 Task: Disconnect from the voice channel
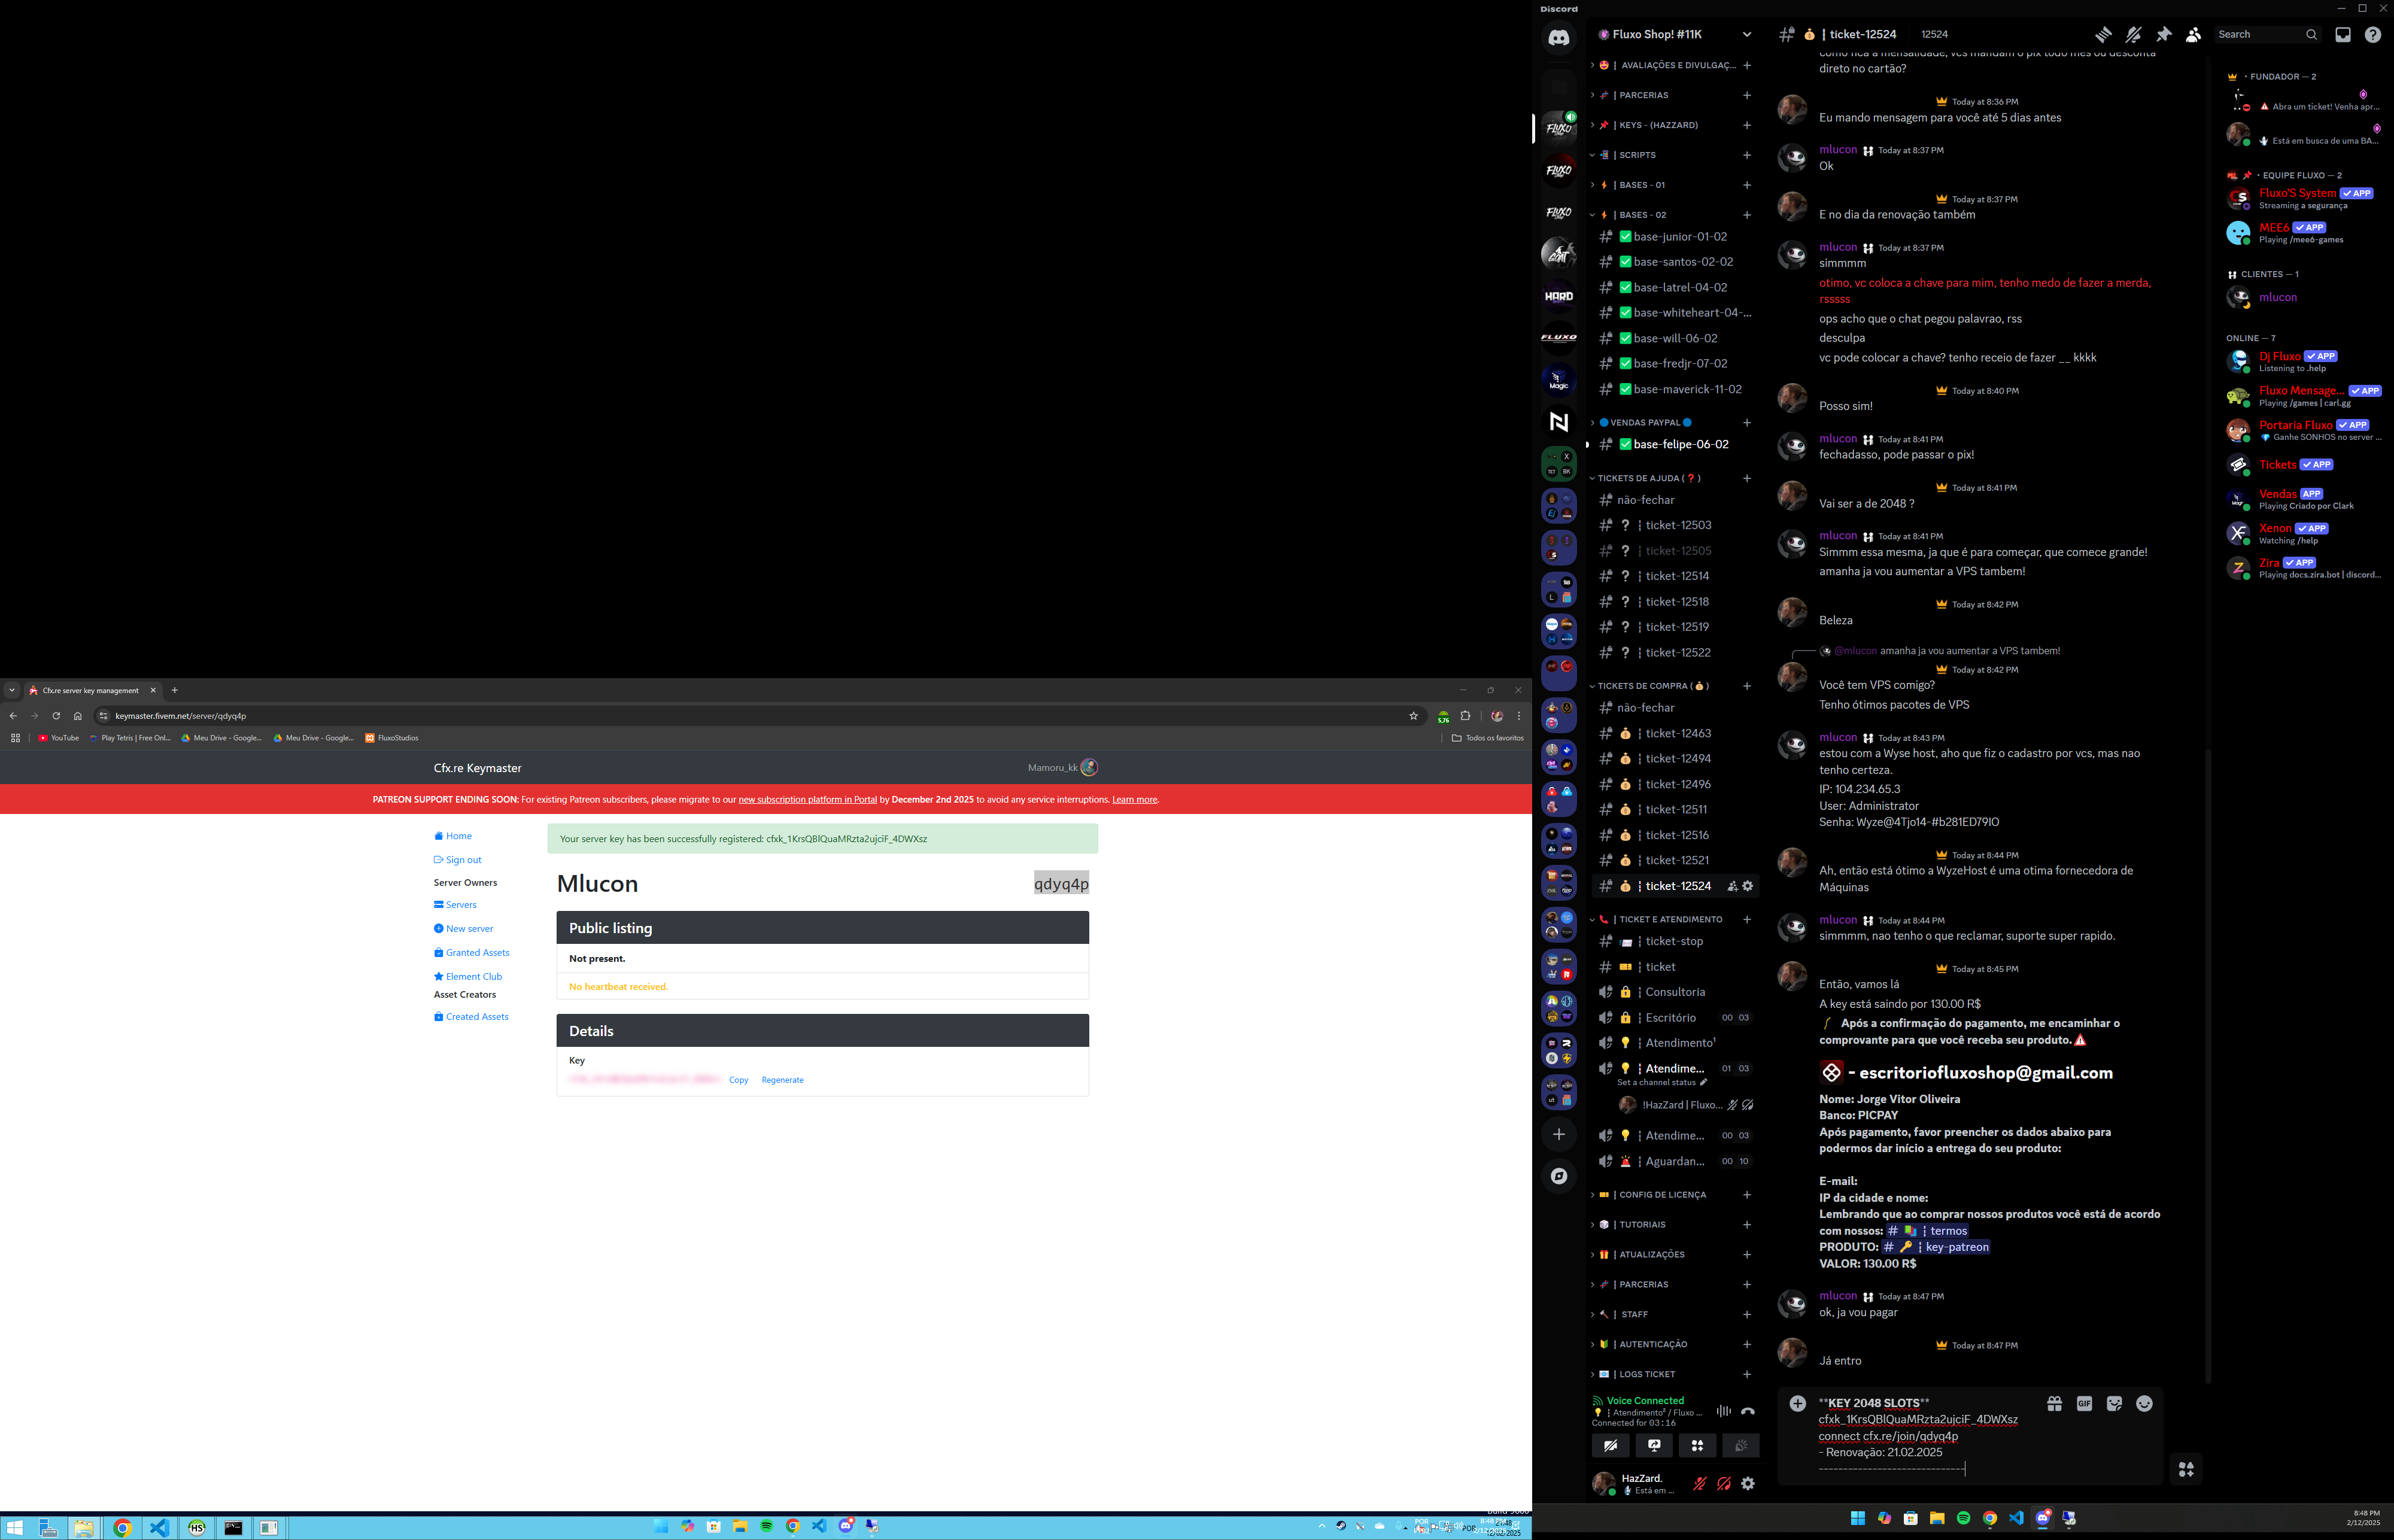click(1747, 1411)
